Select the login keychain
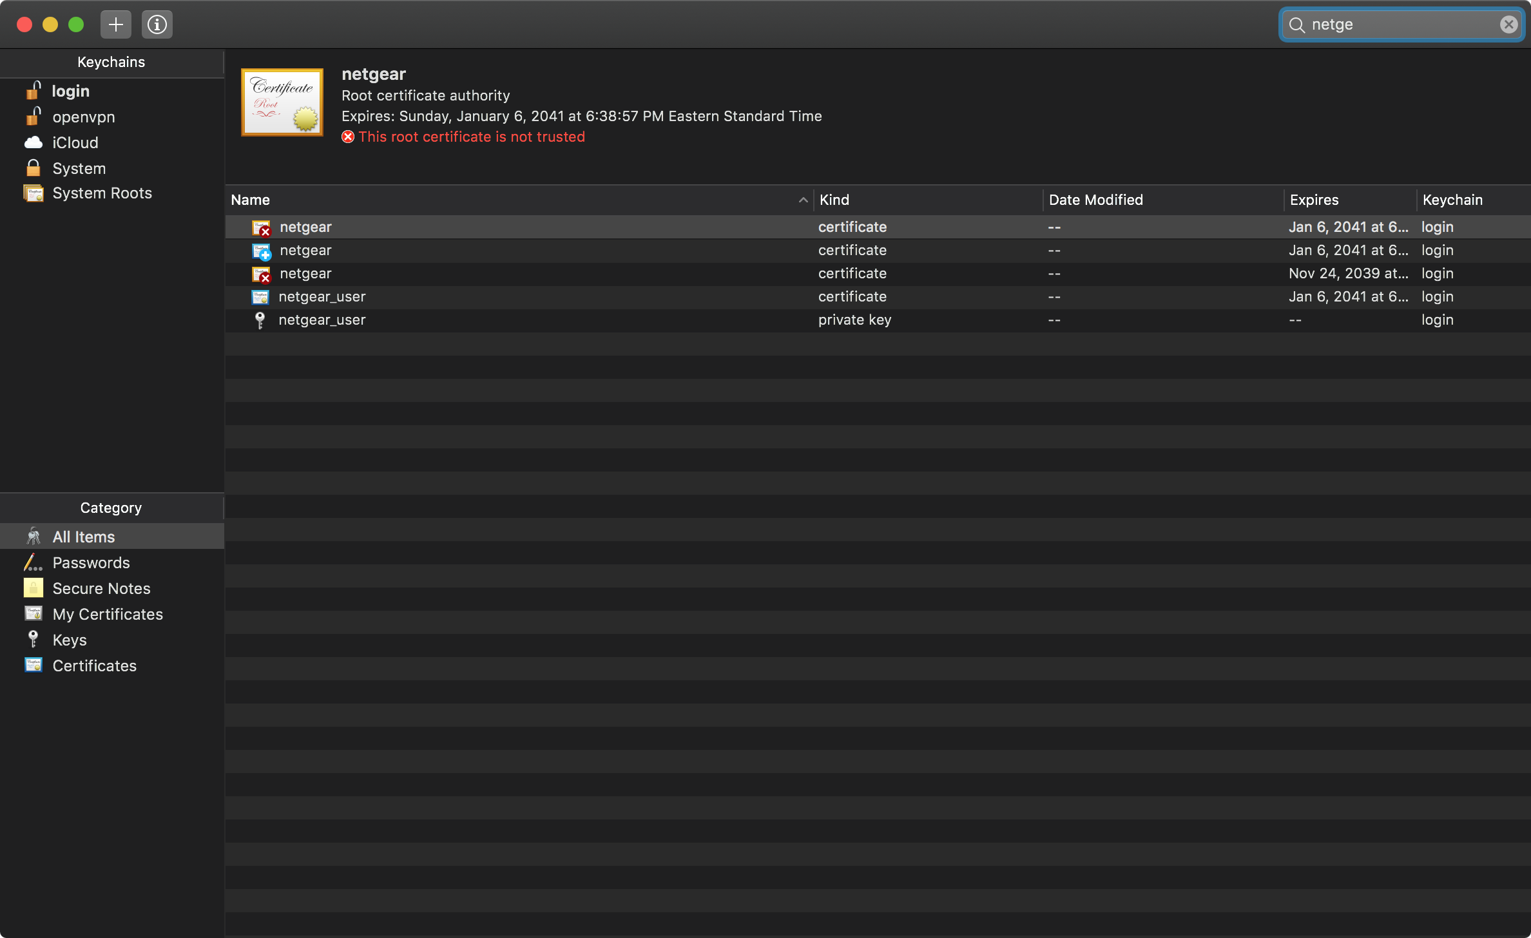1531x938 pixels. pyautogui.click(x=70, y=91)
